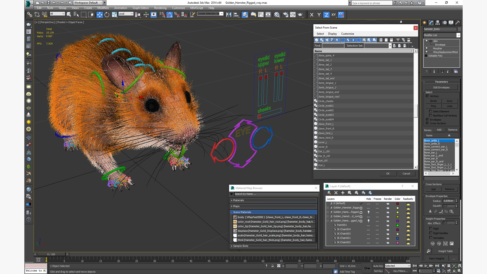The image size is (487, 274).
Task: Click Create New Layer icon in Layer dialog
Action: click(329, 193)
